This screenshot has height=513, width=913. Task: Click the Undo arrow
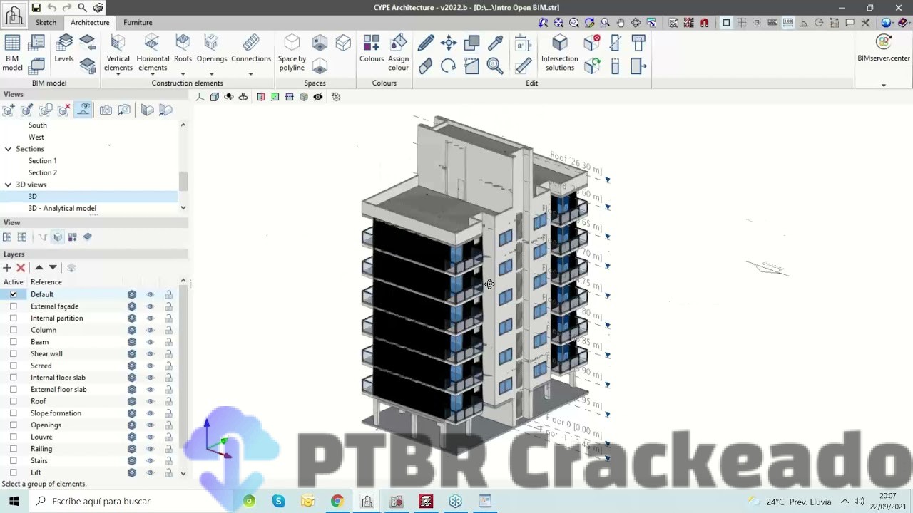[52, 8]
